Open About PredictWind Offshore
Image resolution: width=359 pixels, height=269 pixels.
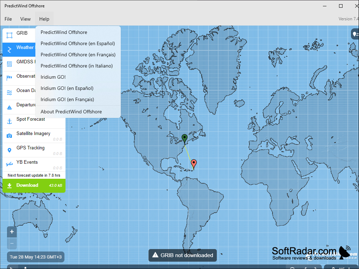coord(78,112)
